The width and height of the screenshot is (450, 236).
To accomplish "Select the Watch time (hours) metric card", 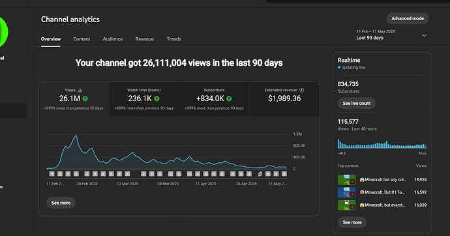I will coord(144,99).
